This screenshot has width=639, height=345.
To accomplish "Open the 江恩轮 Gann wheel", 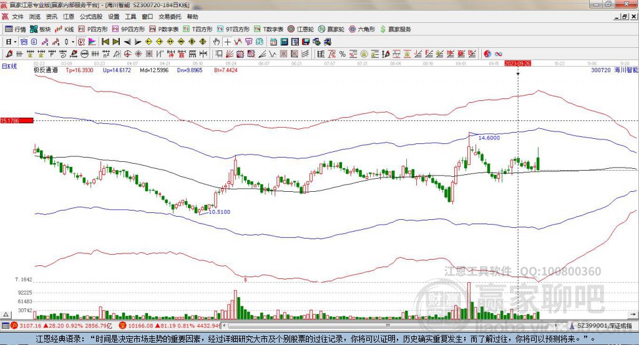I will (301, 29).
